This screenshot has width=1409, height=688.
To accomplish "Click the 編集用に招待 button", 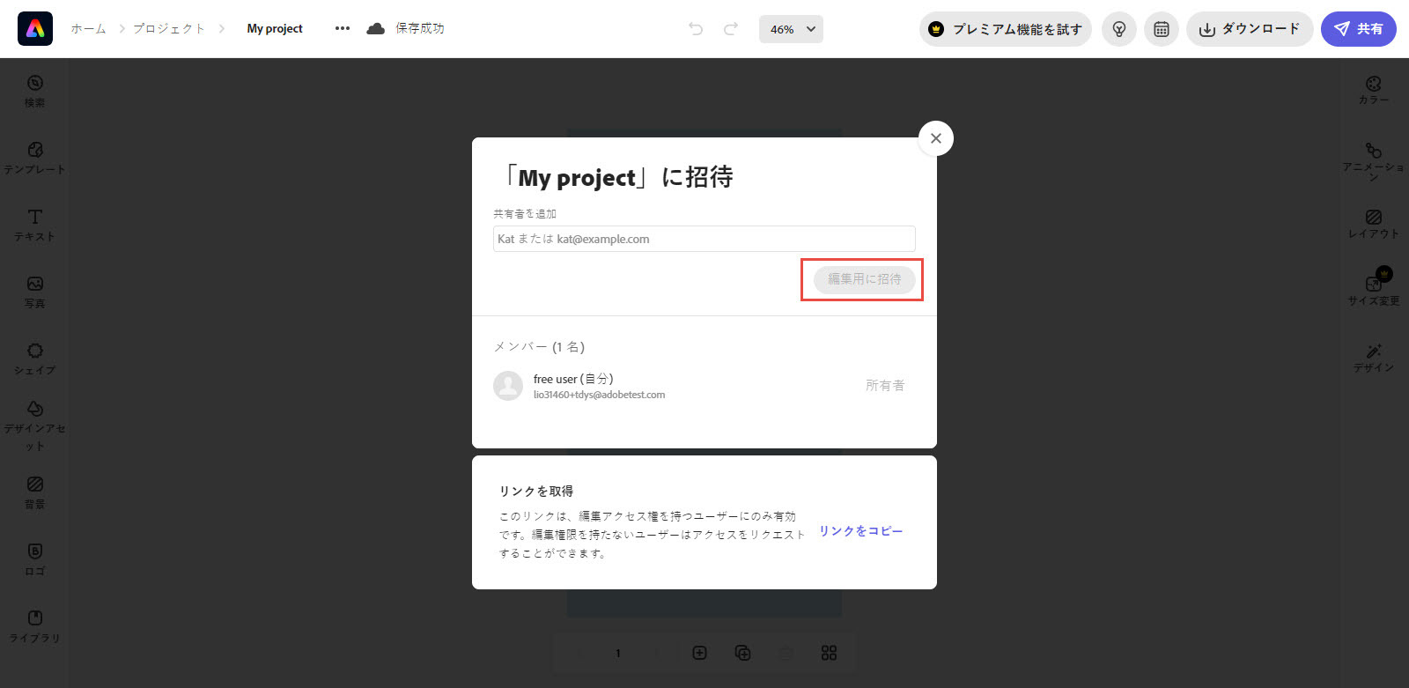I will pyautogui.click(x=864, y=279).
